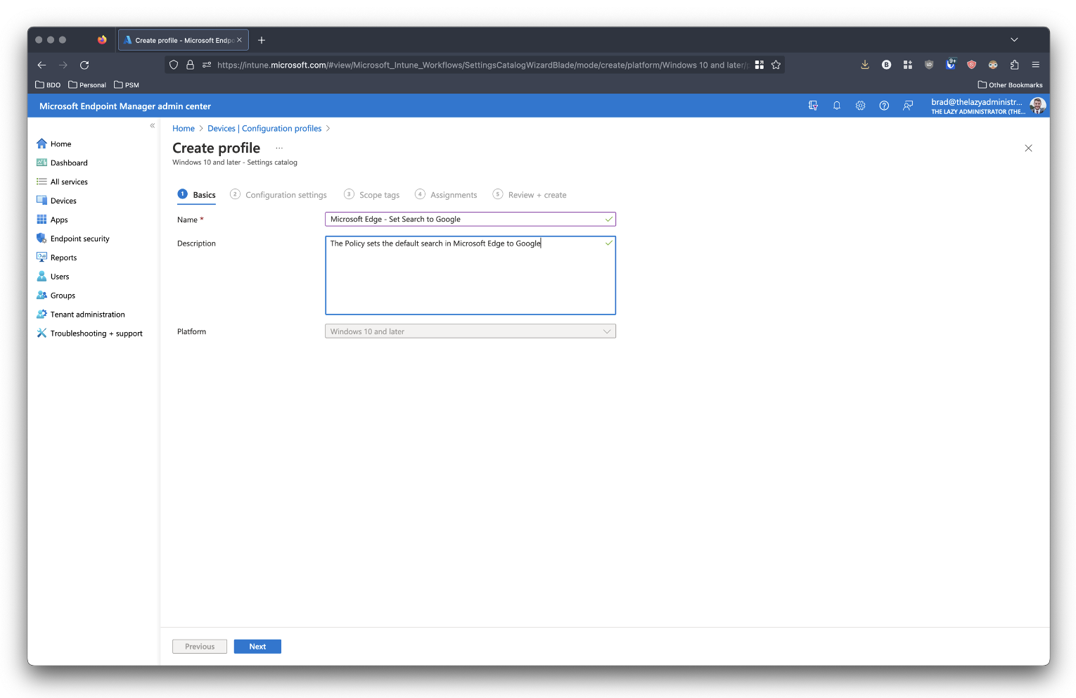Viewport: 1076px width, 698px height.
Task: Switch to Assignments step
Action: point(446,195)
